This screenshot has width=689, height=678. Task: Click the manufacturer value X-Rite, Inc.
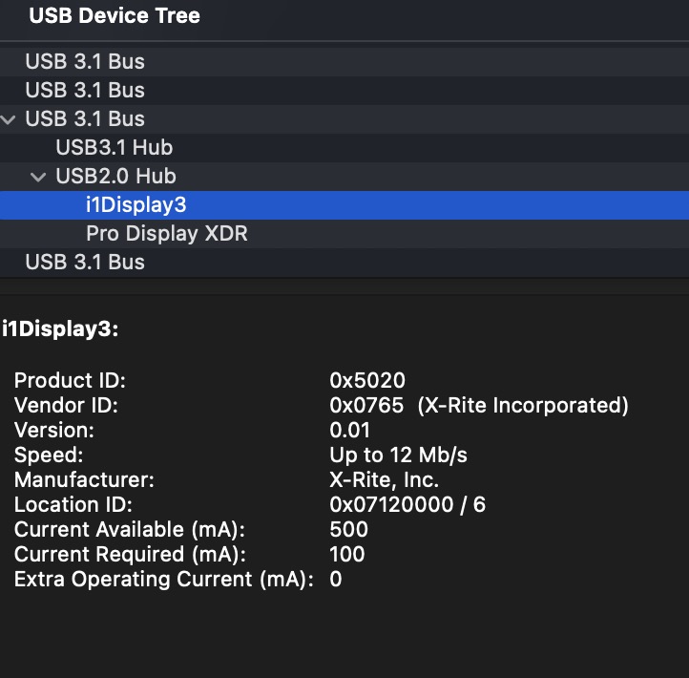pos(384,479)
